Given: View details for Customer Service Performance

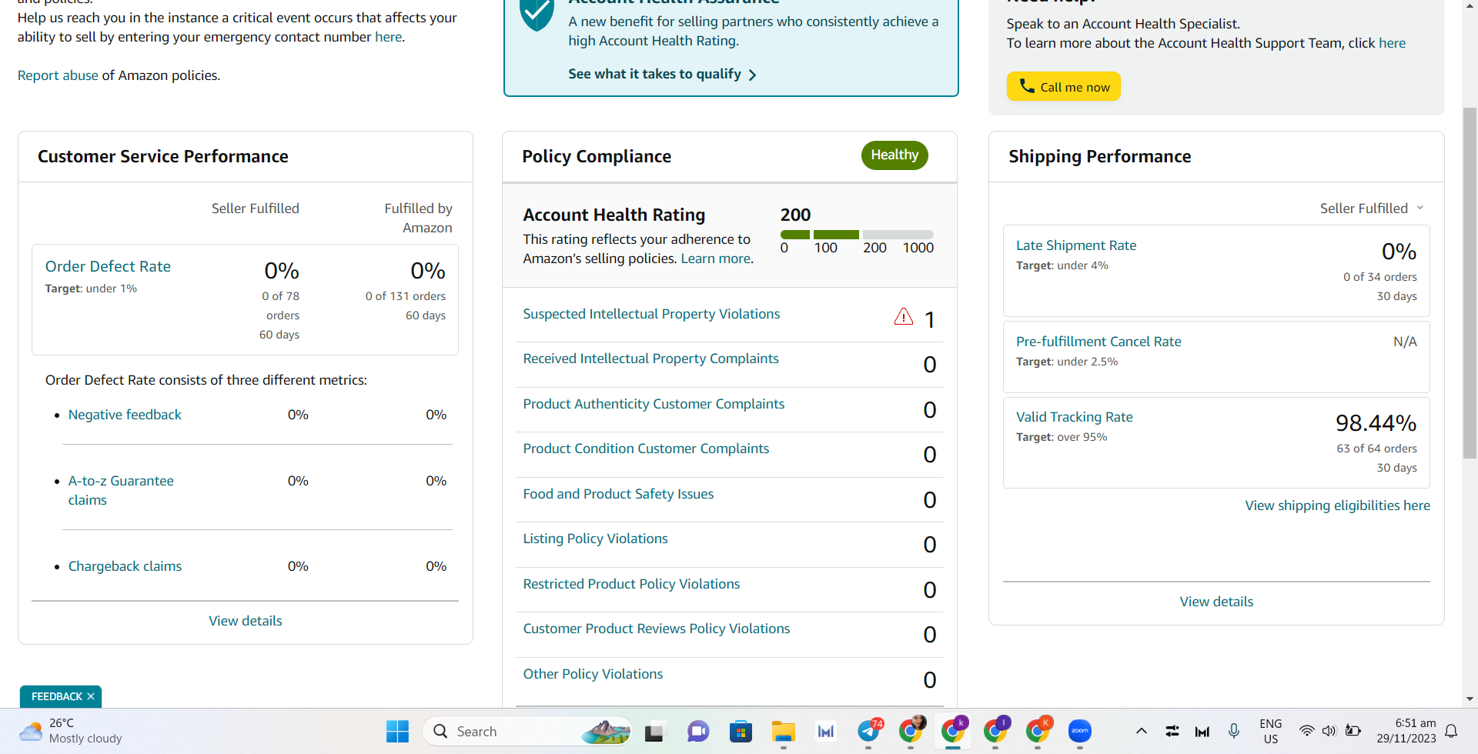Looking at the screenshot, I should pyautogui.click(x=246, y=621).
